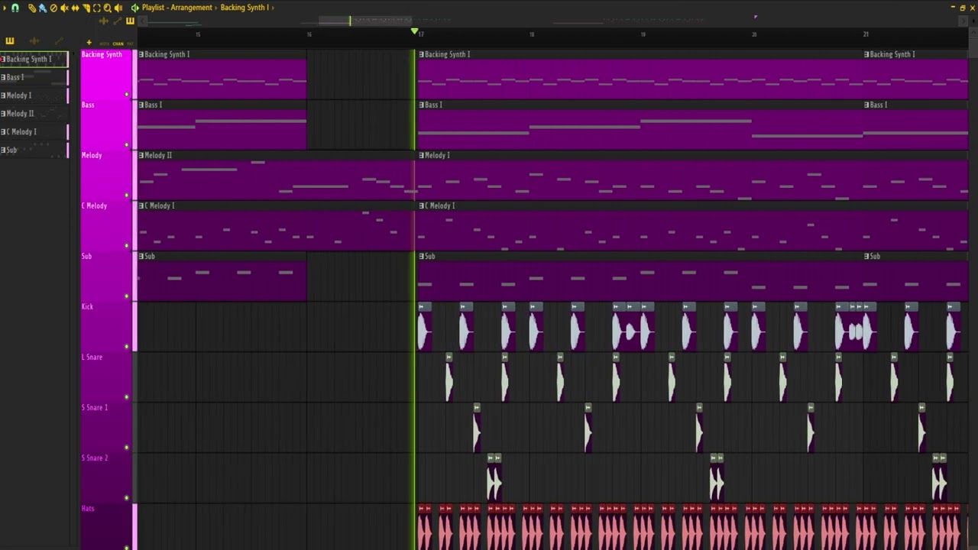Select the Paint brush tool
The image size is (978, 550).
tap(43, 8)
